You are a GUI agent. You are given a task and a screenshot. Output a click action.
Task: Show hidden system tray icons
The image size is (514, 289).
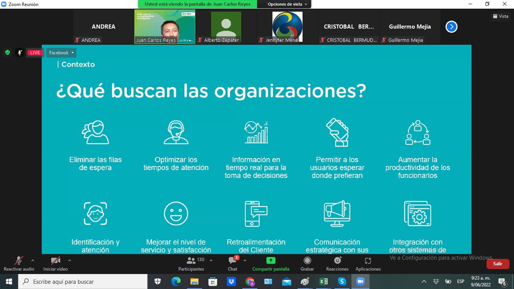[424, 281]
